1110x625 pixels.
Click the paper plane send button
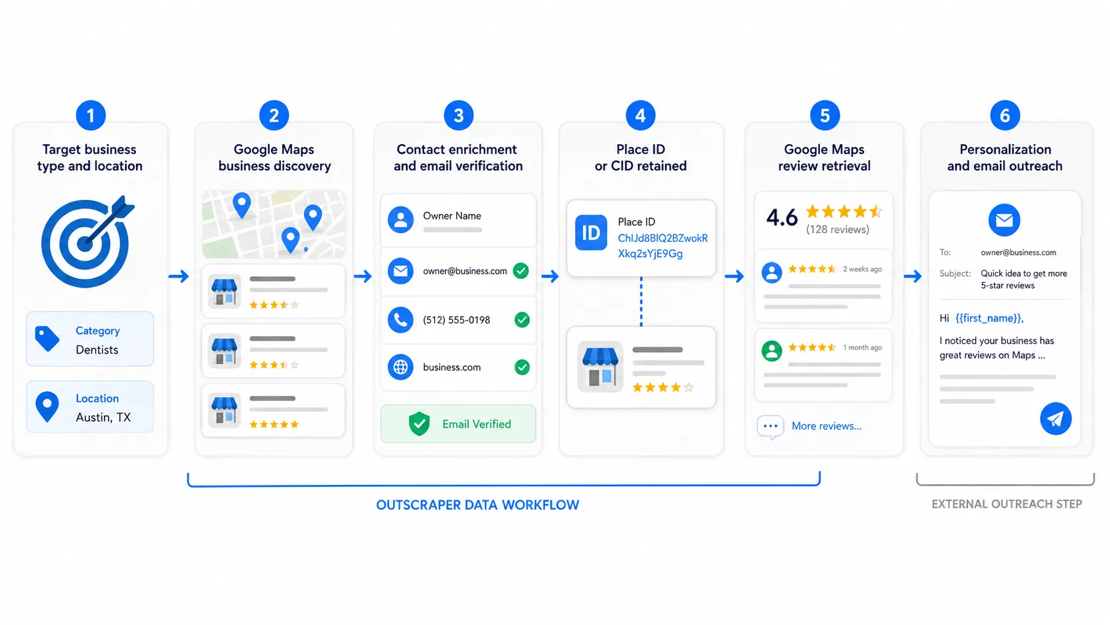pyautogui.click(x=1056, y=418)
